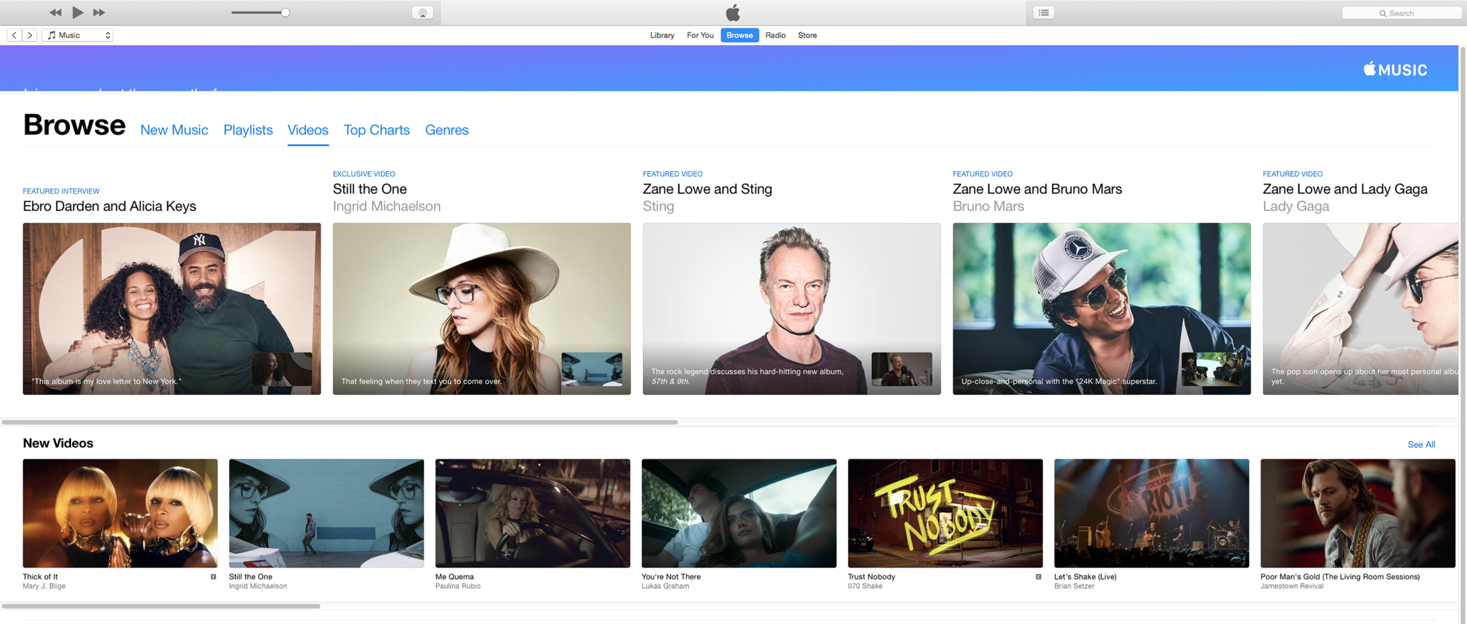Click the small preview inset on Bruno Mars card
1467x624 pixels.
pyautogui.click(x=1211, y=369)
